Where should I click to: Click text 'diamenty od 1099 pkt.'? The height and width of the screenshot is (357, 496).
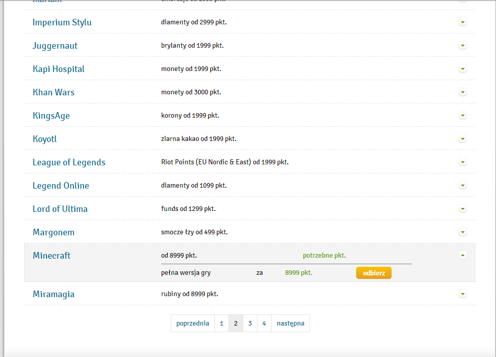(194, 186)
